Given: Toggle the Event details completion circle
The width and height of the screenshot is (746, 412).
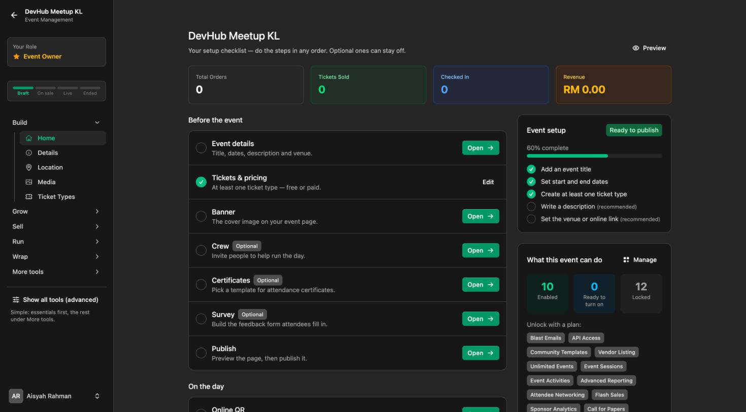Looking at the screenshot, I should point(201,148).
